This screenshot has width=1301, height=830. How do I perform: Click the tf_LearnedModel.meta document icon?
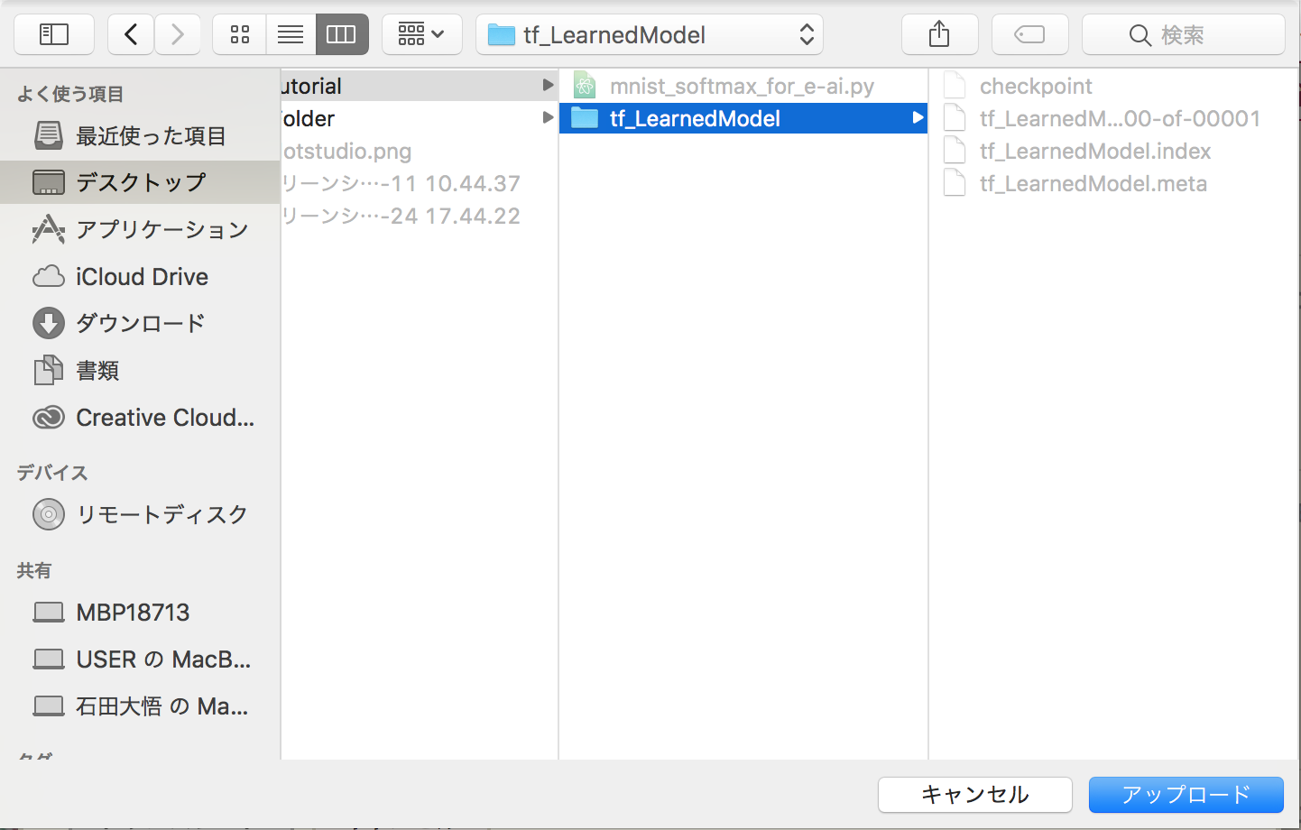(x=955, y=183)
